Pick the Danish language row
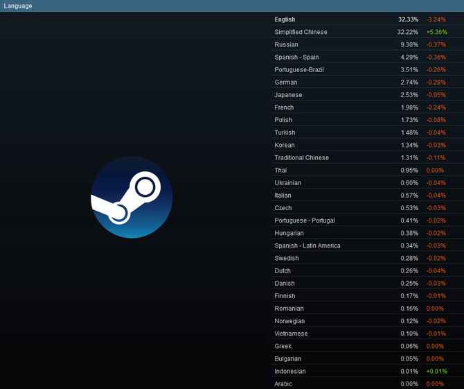The height and width of the screenshot is (389, 464). point(367,283)
